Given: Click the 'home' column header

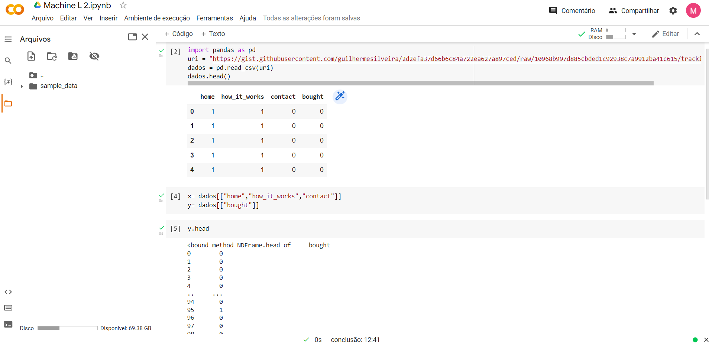Looking at the screenshot, I should [207, 97].
